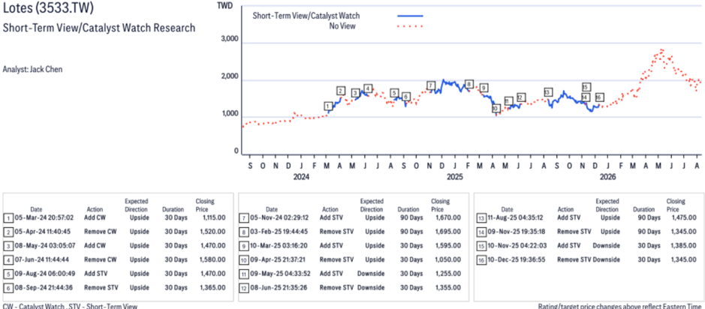Viewport: 705px width, 309px height.
Task: Click the 2024 year label under the chart
Action: pyautogui.click(x=301, y=177)
